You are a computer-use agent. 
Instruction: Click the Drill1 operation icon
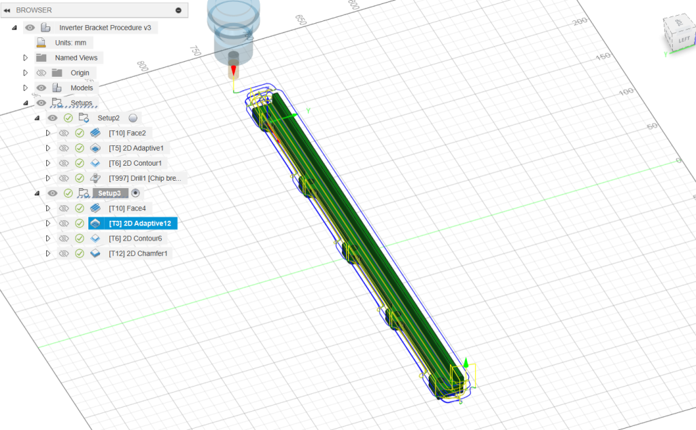[95, 178]
